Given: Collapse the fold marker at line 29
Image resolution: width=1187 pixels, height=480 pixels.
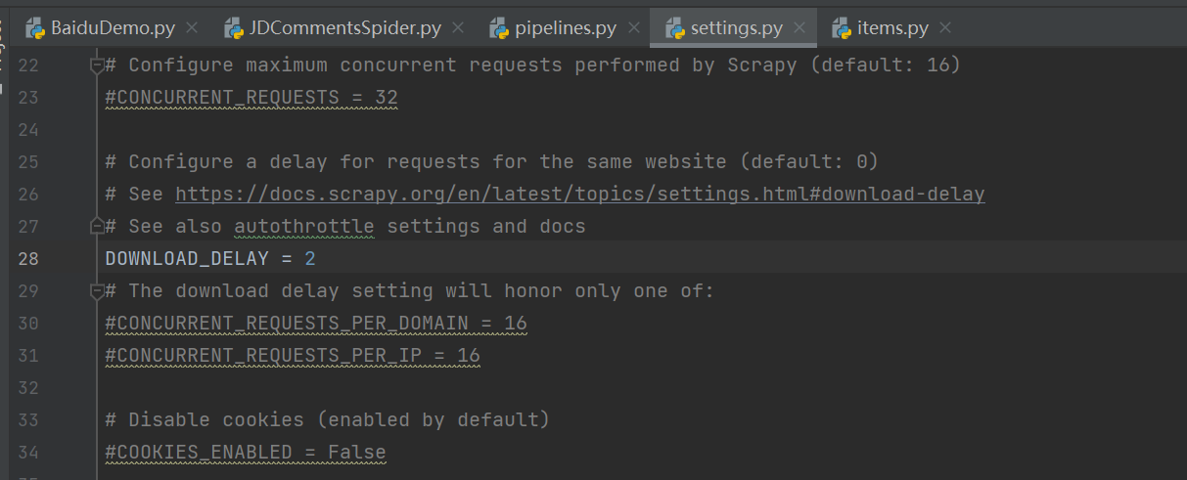Looking at the screenshot, I should point(97,291).
